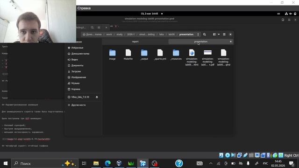Click the GNOME top bar clock Сб, 2 мая 14:45
The image size is (299, 168).
(x=149, y=14)
